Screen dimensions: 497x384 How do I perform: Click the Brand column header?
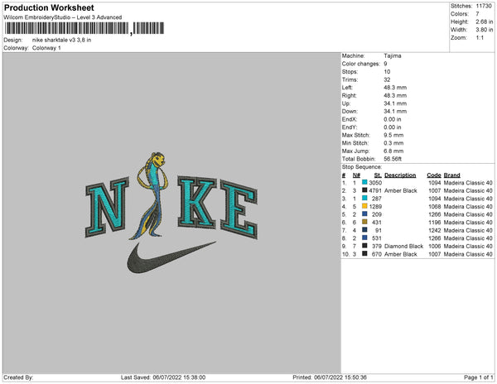point(451,175)
